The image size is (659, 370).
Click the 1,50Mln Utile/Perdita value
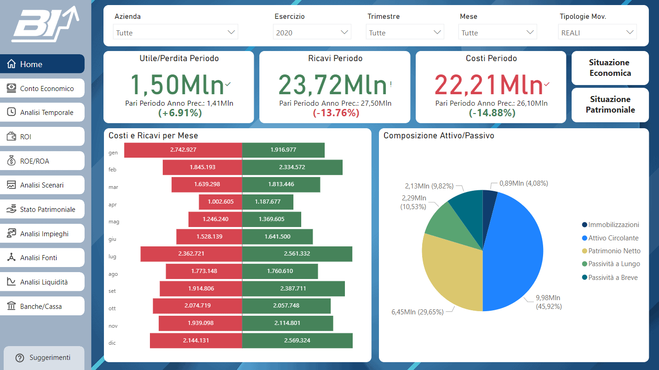click(x=177, y=85)
